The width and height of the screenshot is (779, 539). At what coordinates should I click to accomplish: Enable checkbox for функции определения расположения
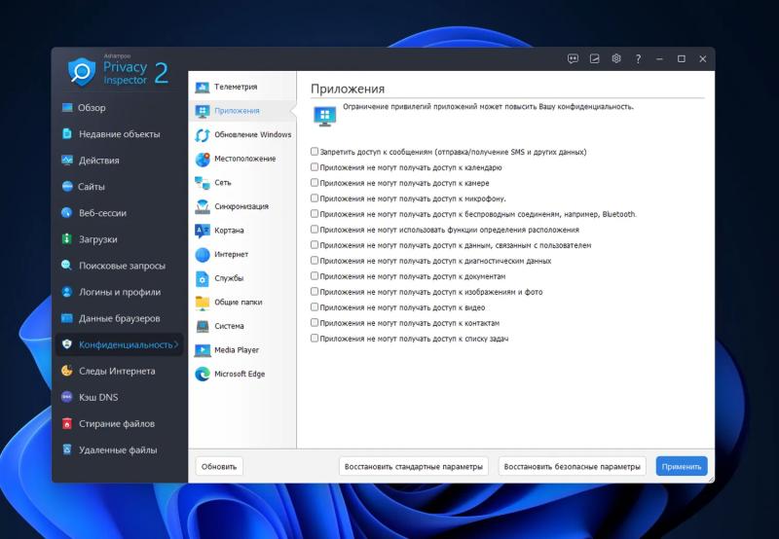point(314,230)
